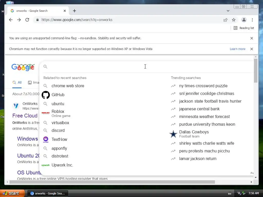Click the vertical scrollbar thumb
Screen dimensions: 263x197
[x=256, y=70]
